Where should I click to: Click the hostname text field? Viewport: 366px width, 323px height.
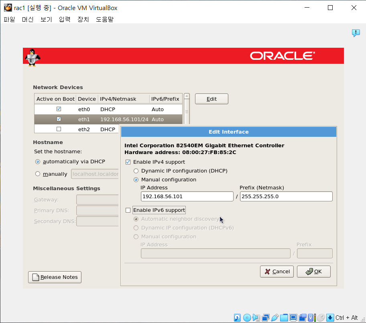coord(95,174)
